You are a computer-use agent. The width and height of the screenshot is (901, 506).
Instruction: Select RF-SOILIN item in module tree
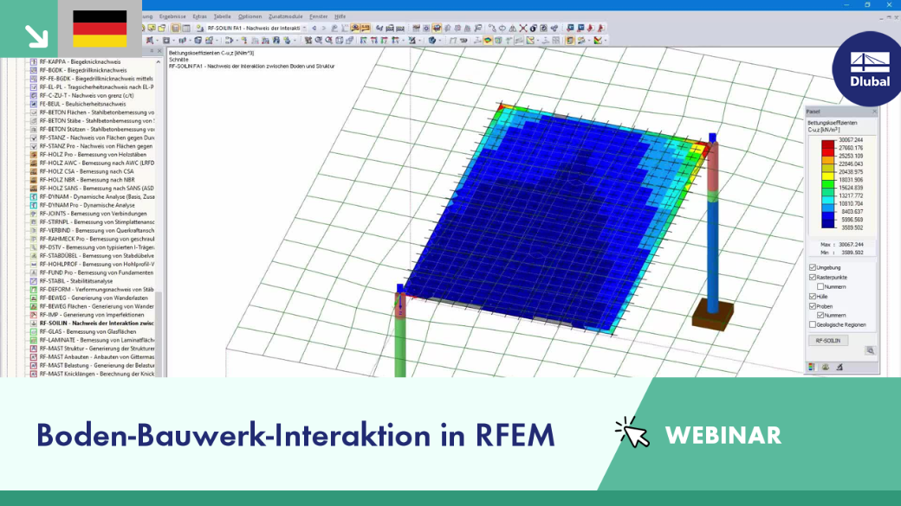point(96,323)
